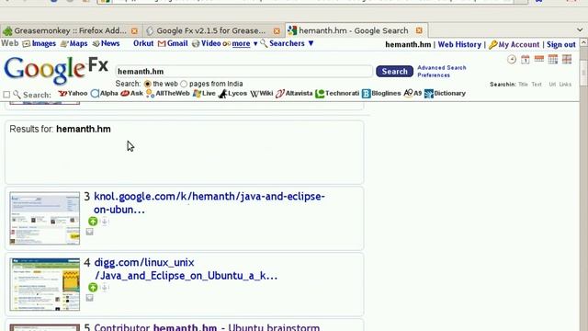The width and height of the screenshot is (588, 331).
Task: Expand the 'more' services dropdown
Action: (241, 44)
